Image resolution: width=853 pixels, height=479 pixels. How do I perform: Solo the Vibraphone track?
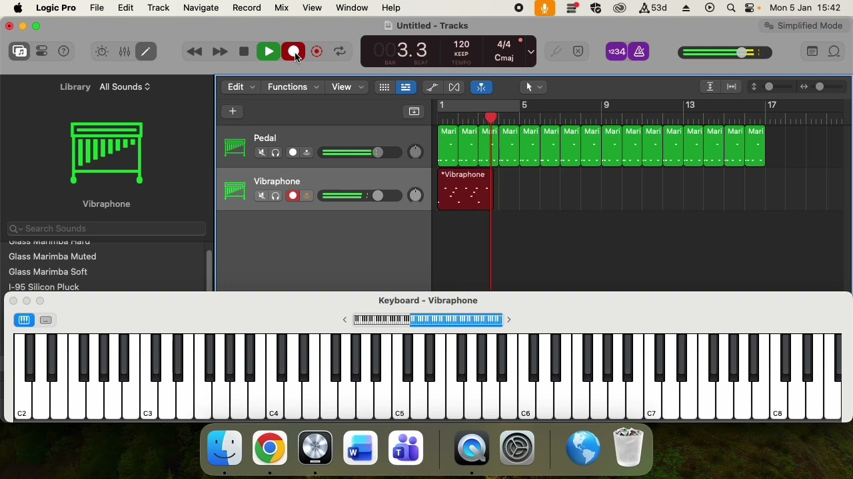tap(276, 196)
